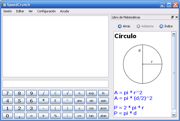This screenshot has width=180, height=121.
Task: Click the ln function key
Action: [x=103, y=93]
